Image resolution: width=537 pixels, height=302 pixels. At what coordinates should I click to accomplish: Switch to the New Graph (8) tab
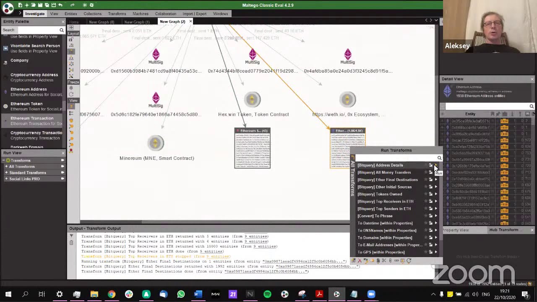pyautogui.click(x=102, y=22)
